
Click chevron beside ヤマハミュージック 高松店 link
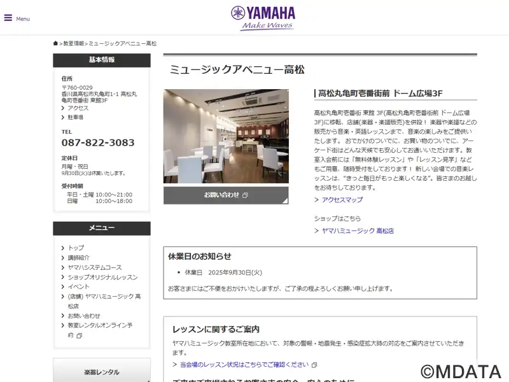click(x=316, y=231)
